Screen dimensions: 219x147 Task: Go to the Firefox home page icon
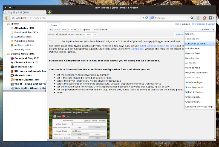pos(204,18)
